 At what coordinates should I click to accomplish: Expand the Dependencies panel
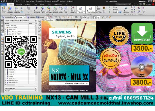21,88
